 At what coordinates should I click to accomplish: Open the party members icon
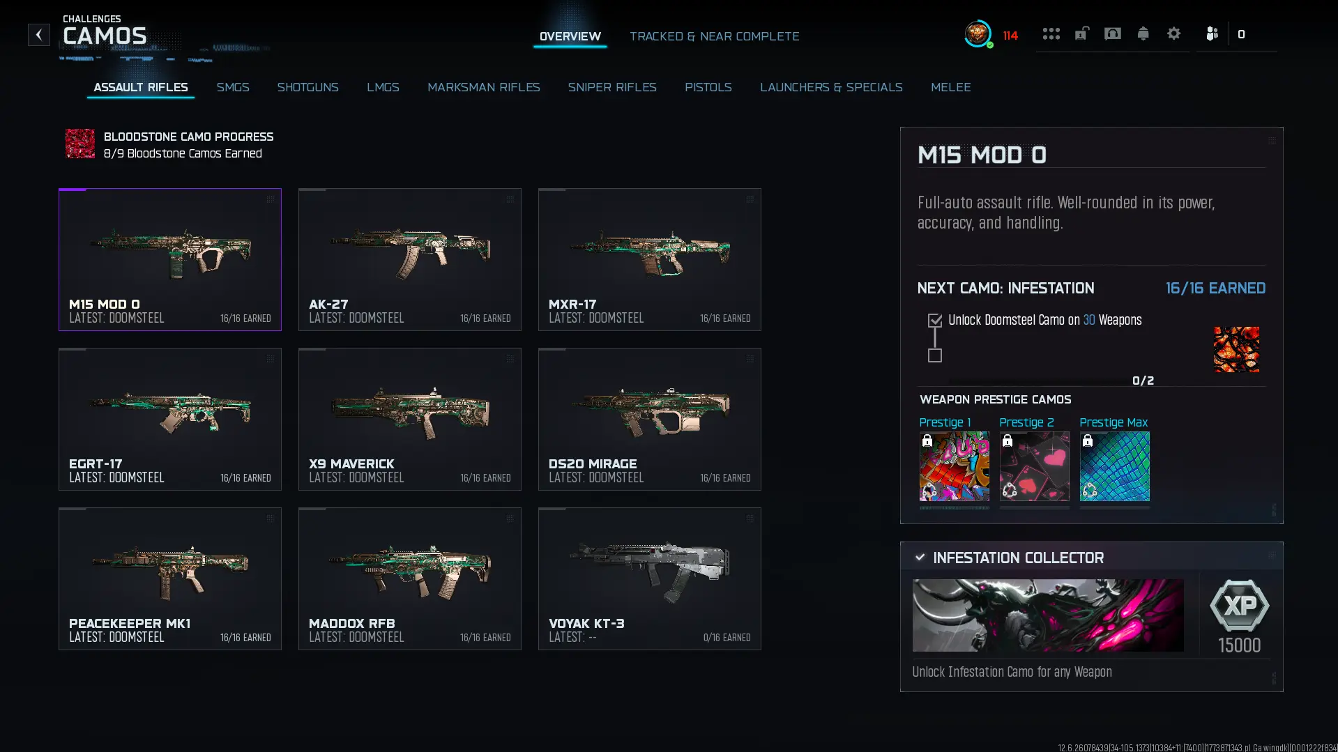(1212, 33)
